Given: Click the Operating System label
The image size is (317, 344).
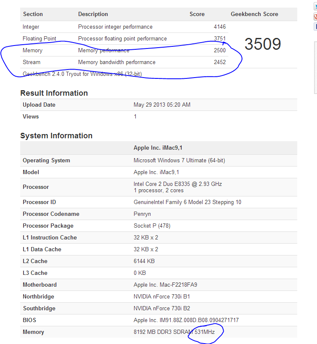Looking at the screenshot, I should tap(46, 161).
